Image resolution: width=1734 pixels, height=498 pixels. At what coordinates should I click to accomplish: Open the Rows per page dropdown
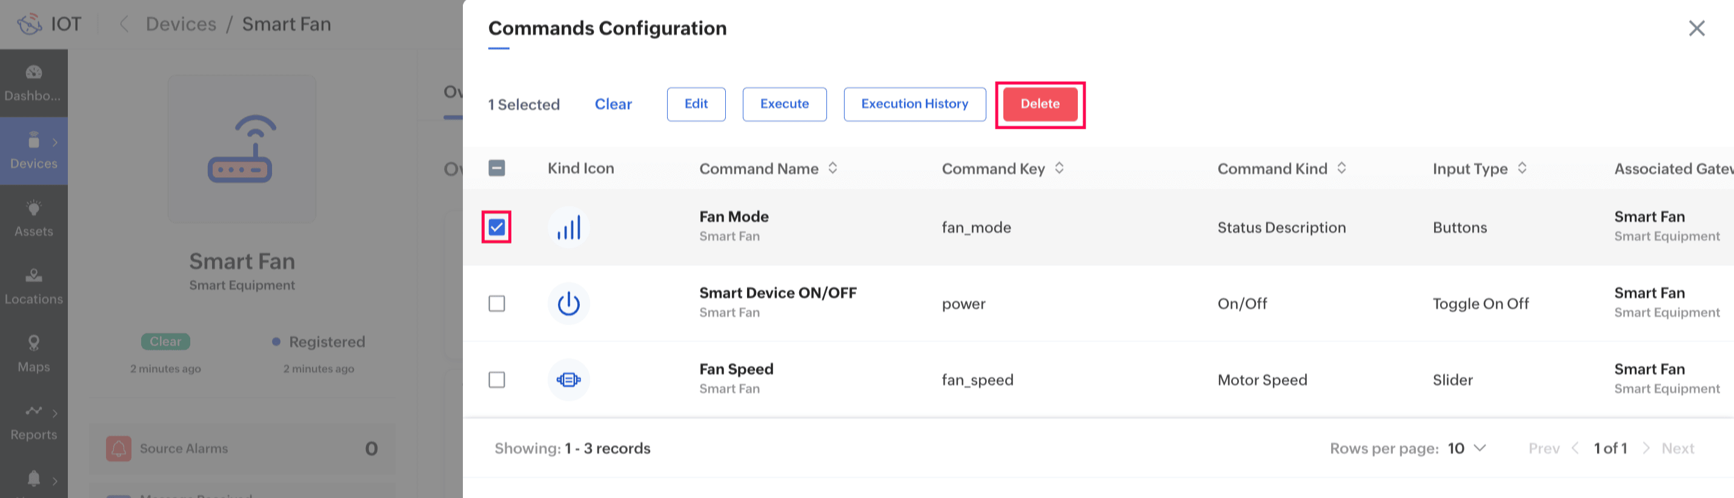pyautogui.click(x=1467, y=448)
